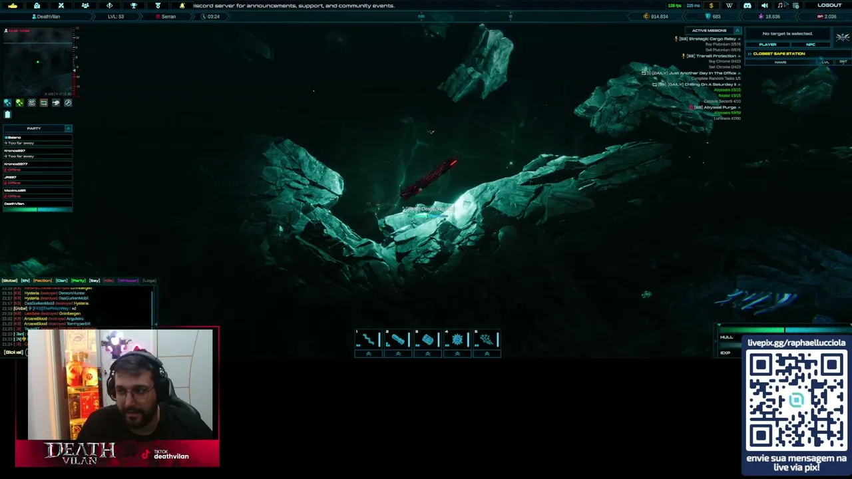This screenshot has height=479, width=852.
Task: Switch chat to the Logs tab
Action: 149,281
